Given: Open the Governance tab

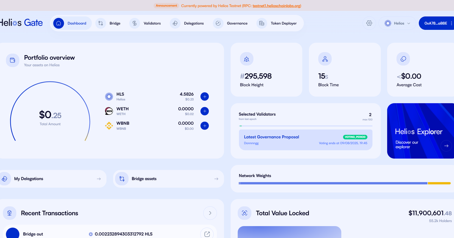Looking at the screenshot, I should pos(231,23).
